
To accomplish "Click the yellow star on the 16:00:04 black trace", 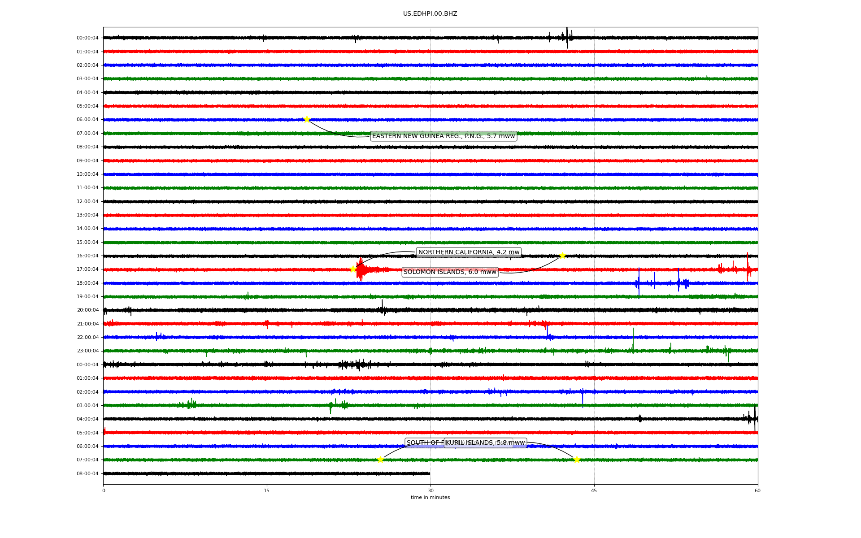I will coord(562,256).
